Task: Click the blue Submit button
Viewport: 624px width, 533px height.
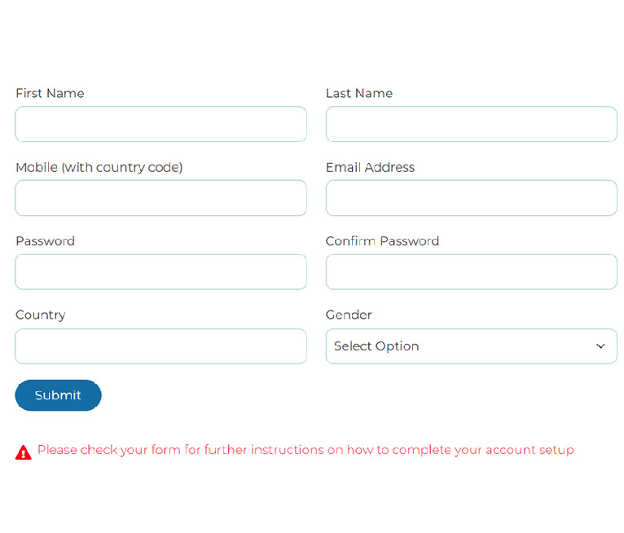Action: point(58,395)
